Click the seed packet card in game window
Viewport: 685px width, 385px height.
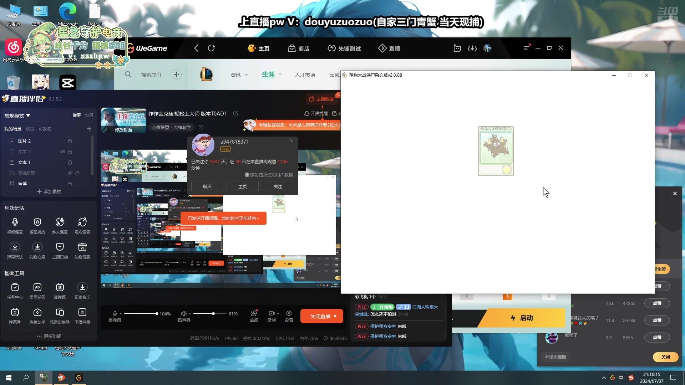(496, 151)
